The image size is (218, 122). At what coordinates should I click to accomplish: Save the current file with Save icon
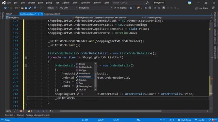pos(26,8)
